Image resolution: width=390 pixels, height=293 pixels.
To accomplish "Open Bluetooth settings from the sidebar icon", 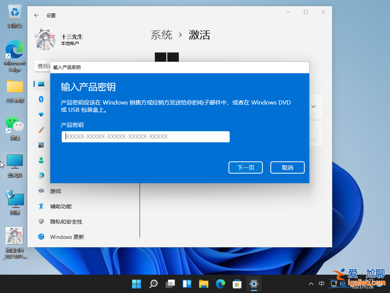I will click(41, 99).
